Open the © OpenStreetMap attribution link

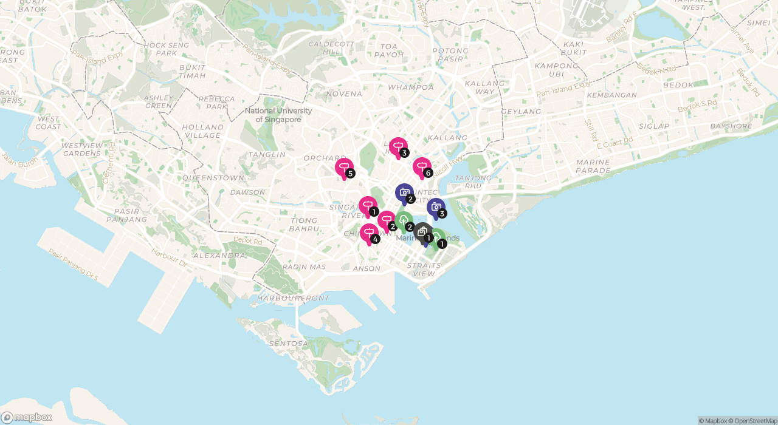(x=754, y=421)
